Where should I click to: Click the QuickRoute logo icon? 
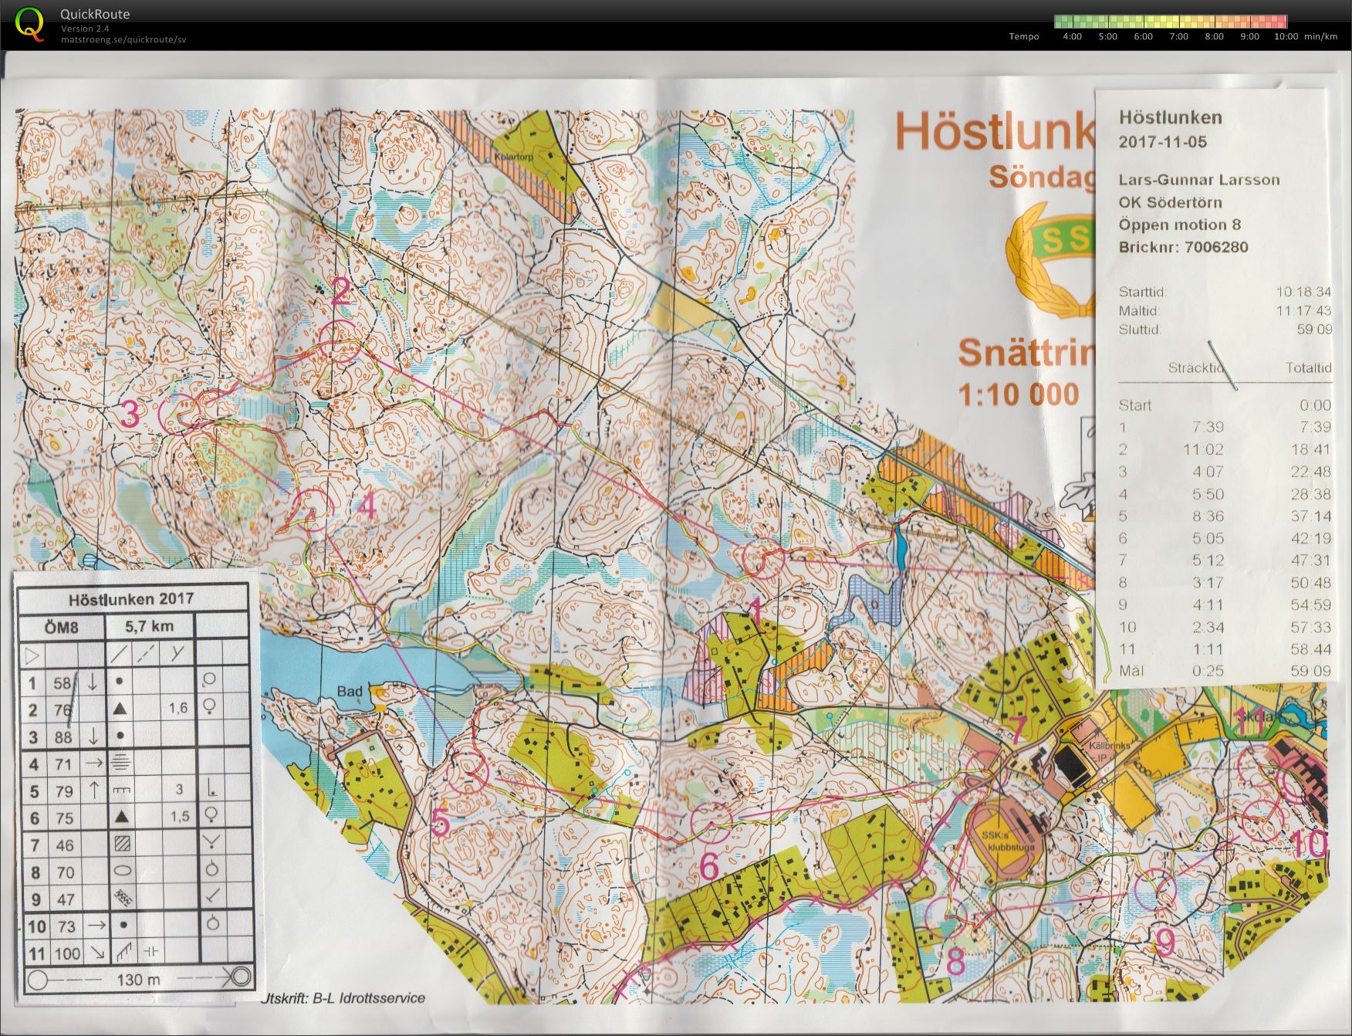(30, 23)
